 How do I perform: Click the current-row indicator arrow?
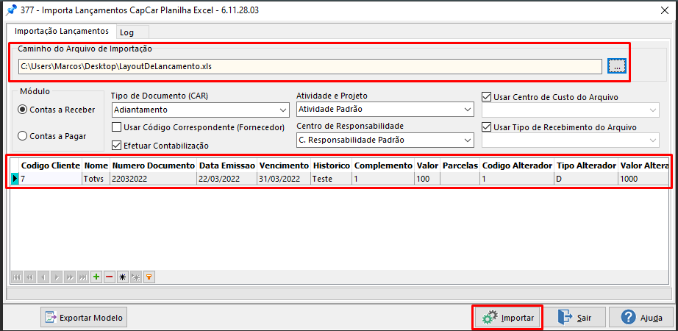pos(15,179)
